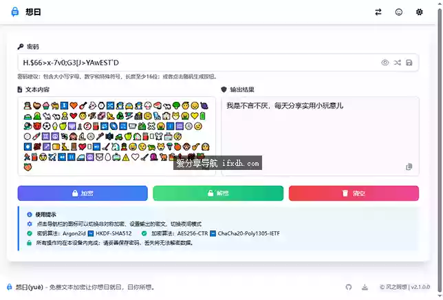443x300 pixels.
Task: Click the download icon in footer
Action: pos(365,287)
